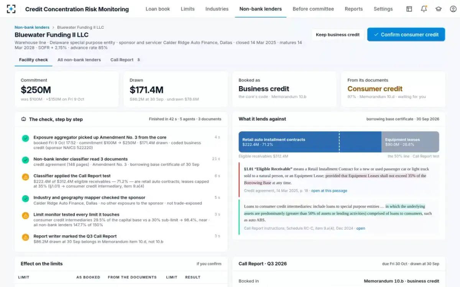460x287 pixels.
Task: Click the Retail auto installment contracts bar segment
Action: 310,142
